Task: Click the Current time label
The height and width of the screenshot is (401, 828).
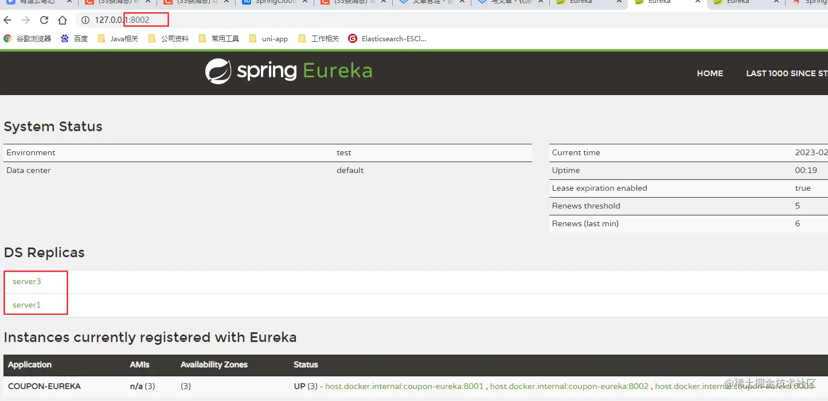Action: click(576, 152)
